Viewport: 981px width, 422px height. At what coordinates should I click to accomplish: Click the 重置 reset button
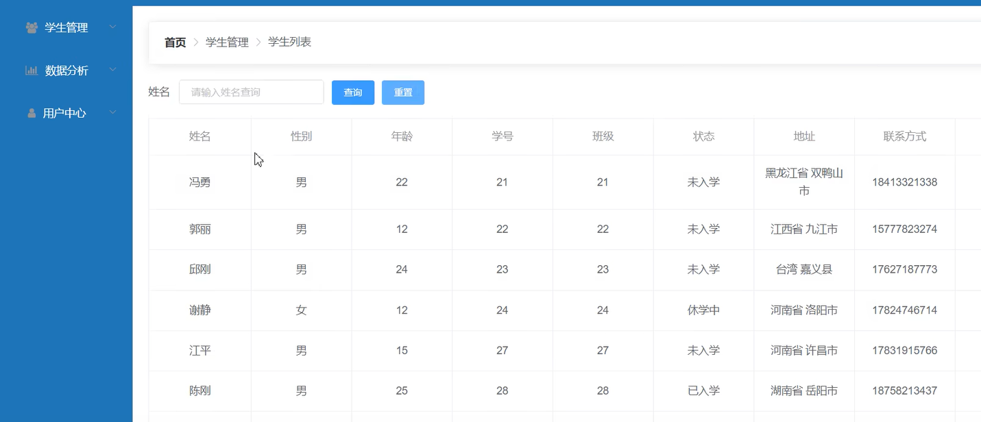pos(403,92)
